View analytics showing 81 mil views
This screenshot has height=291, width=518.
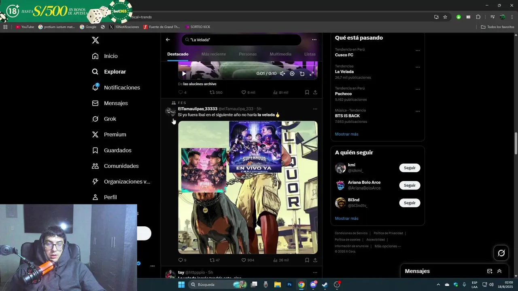pos(280,93)
